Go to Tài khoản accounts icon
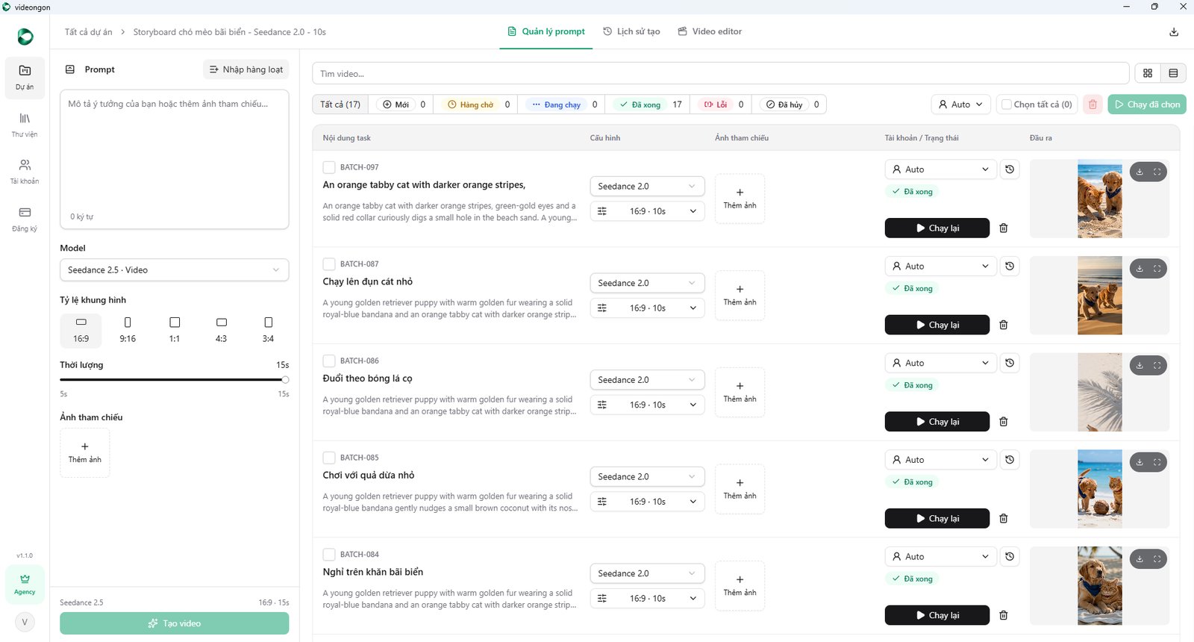This screenshot has height=642, width=1194. click(25, 171)
